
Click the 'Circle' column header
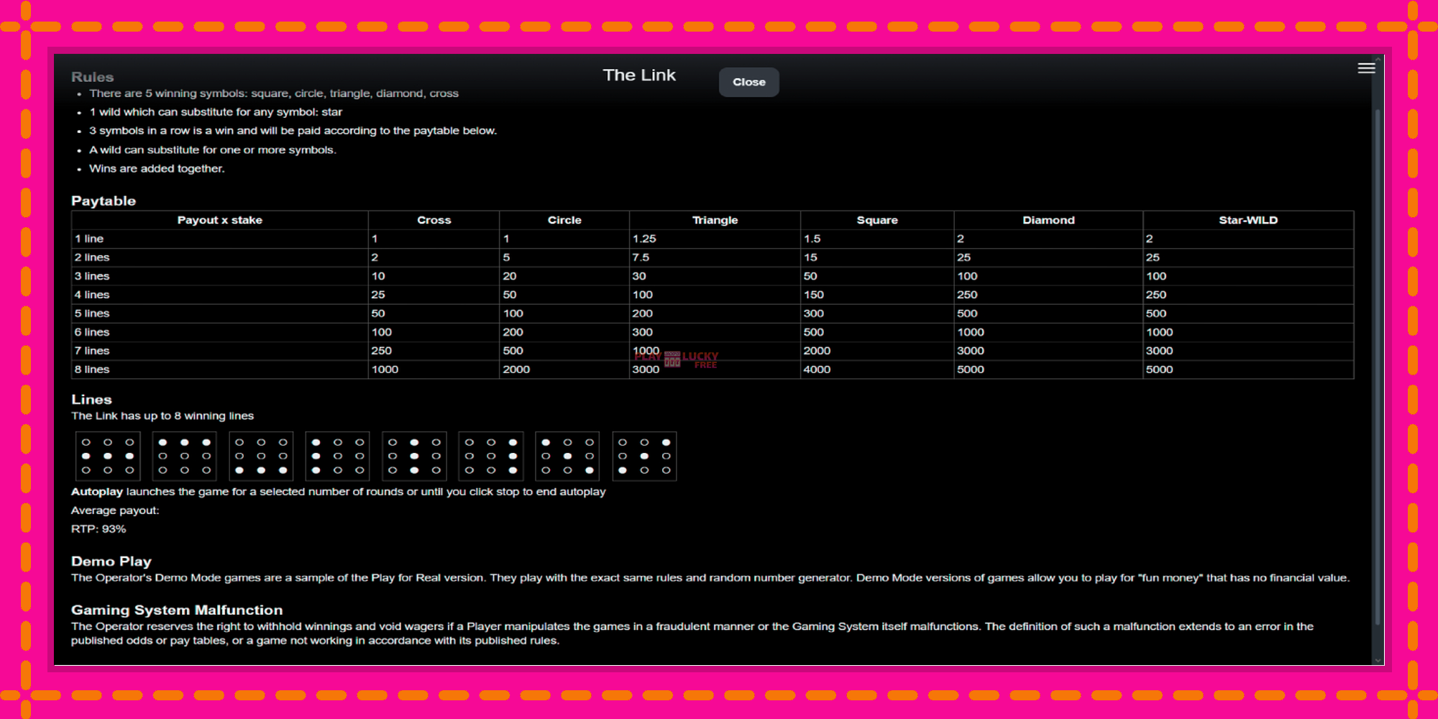coord(564,220)
